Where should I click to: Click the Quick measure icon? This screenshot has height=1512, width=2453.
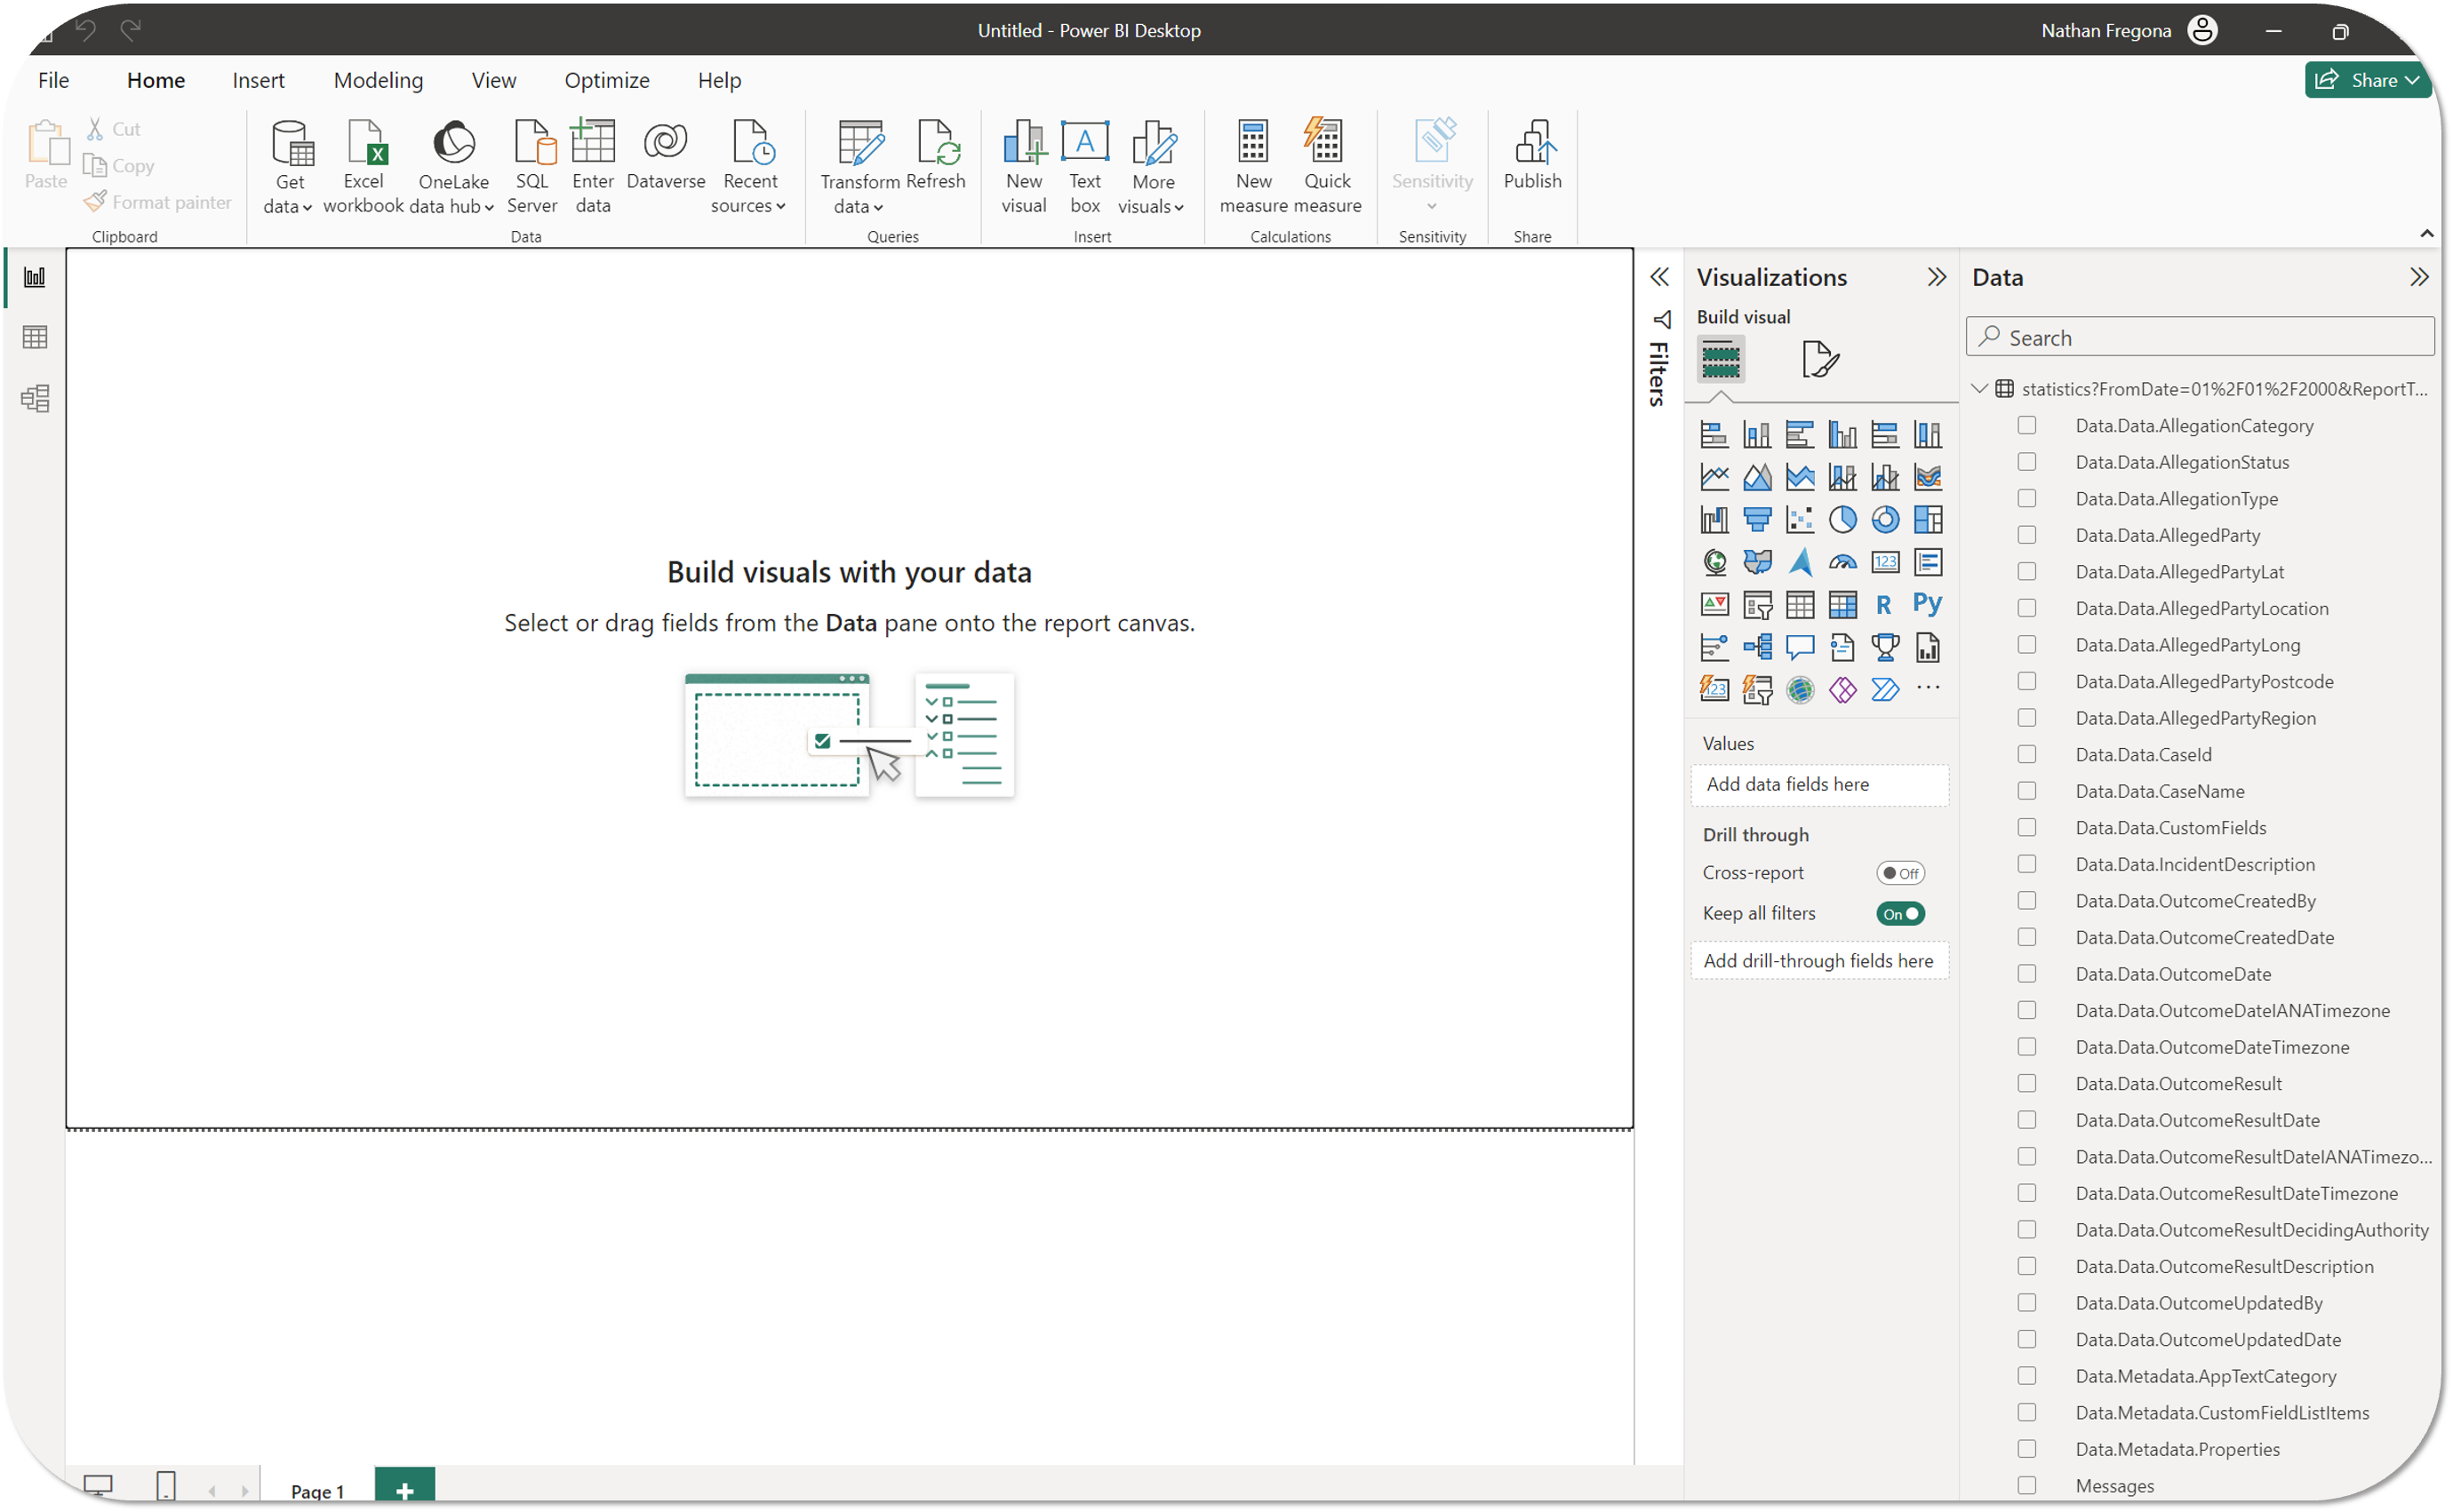tap(1327, 143)
